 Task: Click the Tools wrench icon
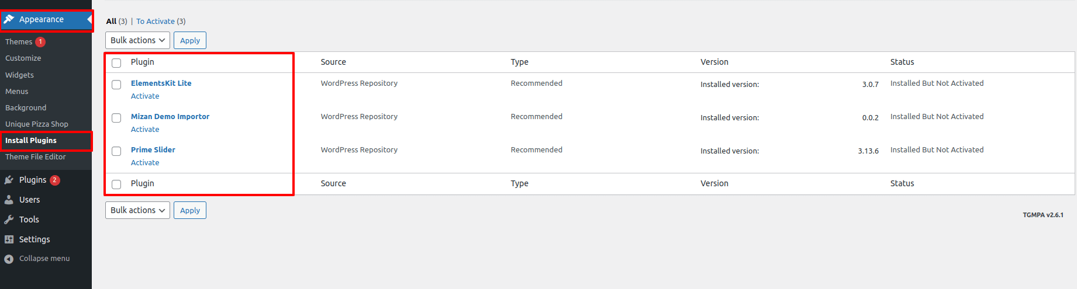point(9,220)
